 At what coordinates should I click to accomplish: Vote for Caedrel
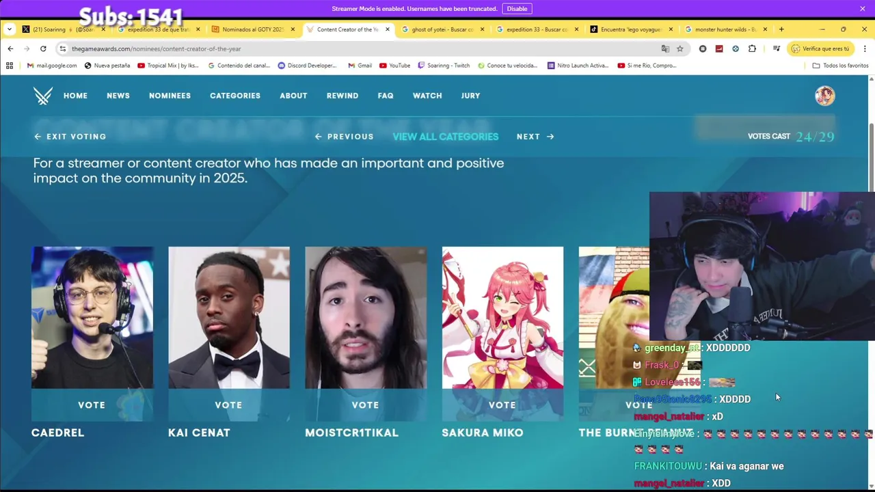click(92, 405)
